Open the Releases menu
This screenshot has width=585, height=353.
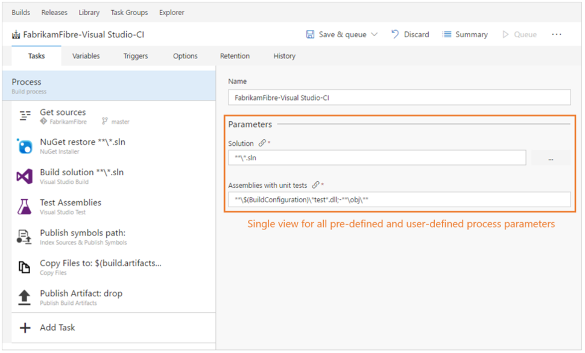54,12
